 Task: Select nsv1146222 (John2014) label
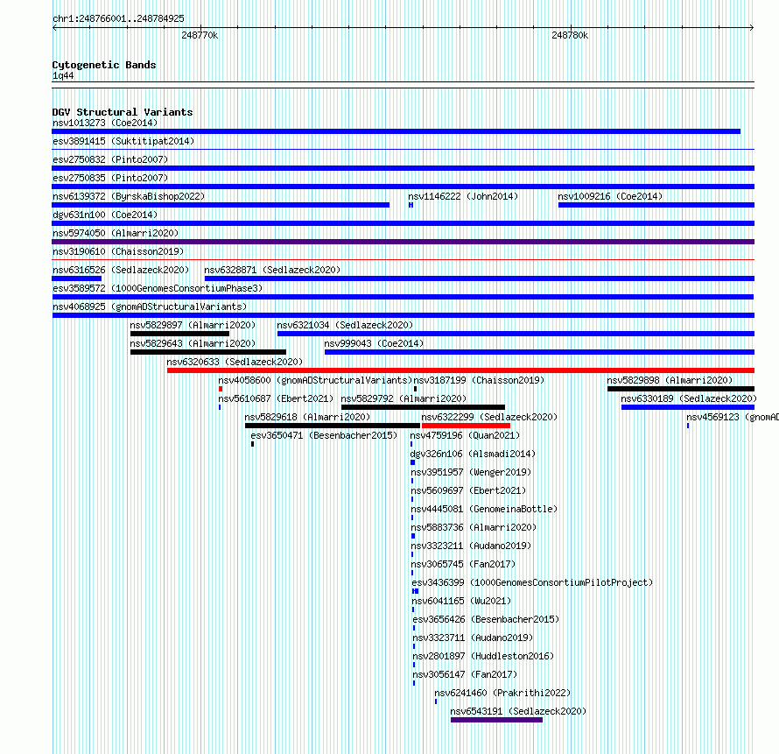(x=463, y=196)
